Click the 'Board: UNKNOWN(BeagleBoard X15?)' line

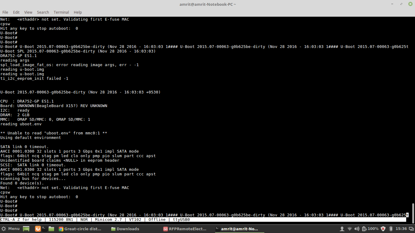[x=54, y=106]
